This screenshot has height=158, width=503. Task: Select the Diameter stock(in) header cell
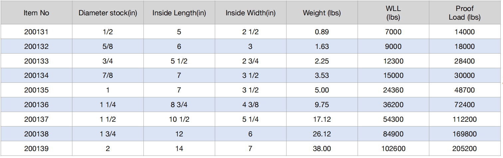tap(108, 13)
